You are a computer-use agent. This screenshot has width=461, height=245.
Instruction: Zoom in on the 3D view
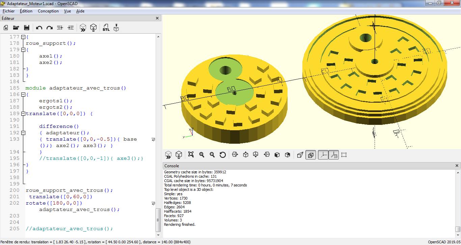coord(201,155)
